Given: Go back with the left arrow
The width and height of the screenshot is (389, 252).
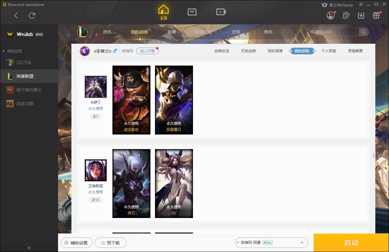Looking at the screenshot, I should [x=16, y=15].
